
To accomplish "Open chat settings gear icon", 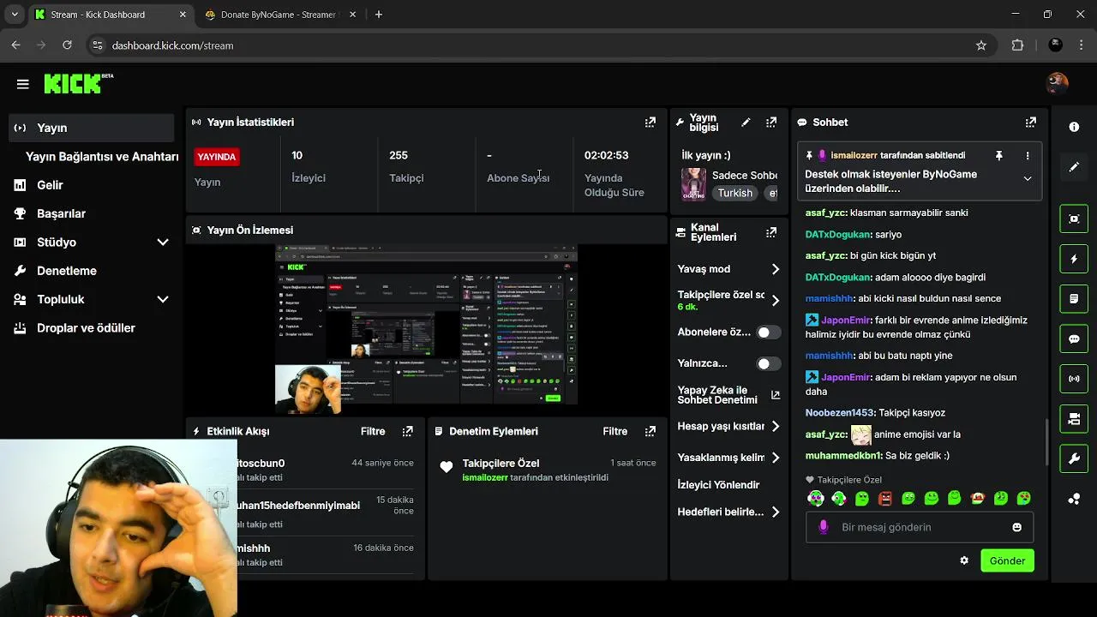I will 964,560.
